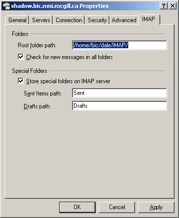Confirm settings with the OK button
Image resolution: width=179 pixels, height=218 pixels.
tap(77, 207)
